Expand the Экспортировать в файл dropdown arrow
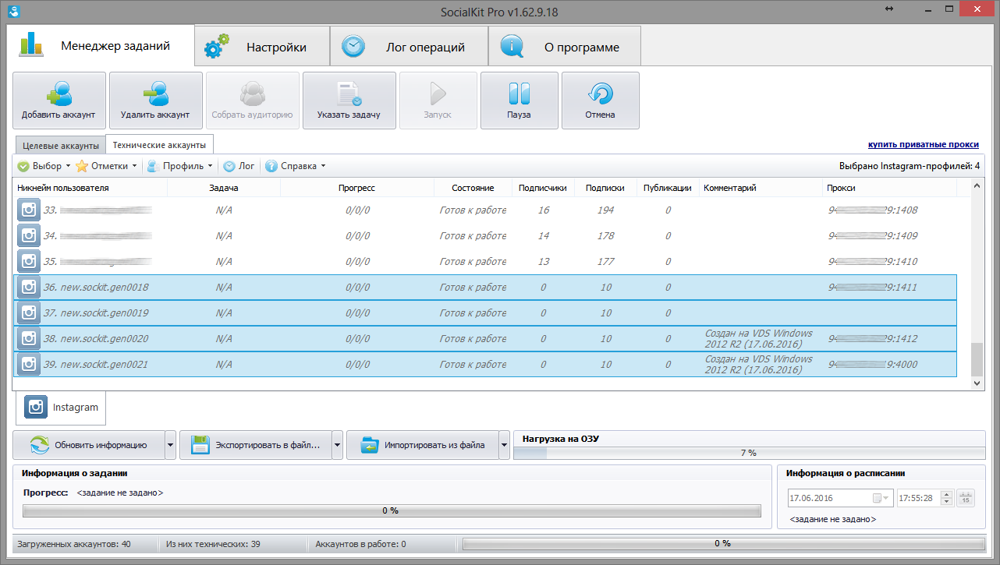 (x=337, y=445)
